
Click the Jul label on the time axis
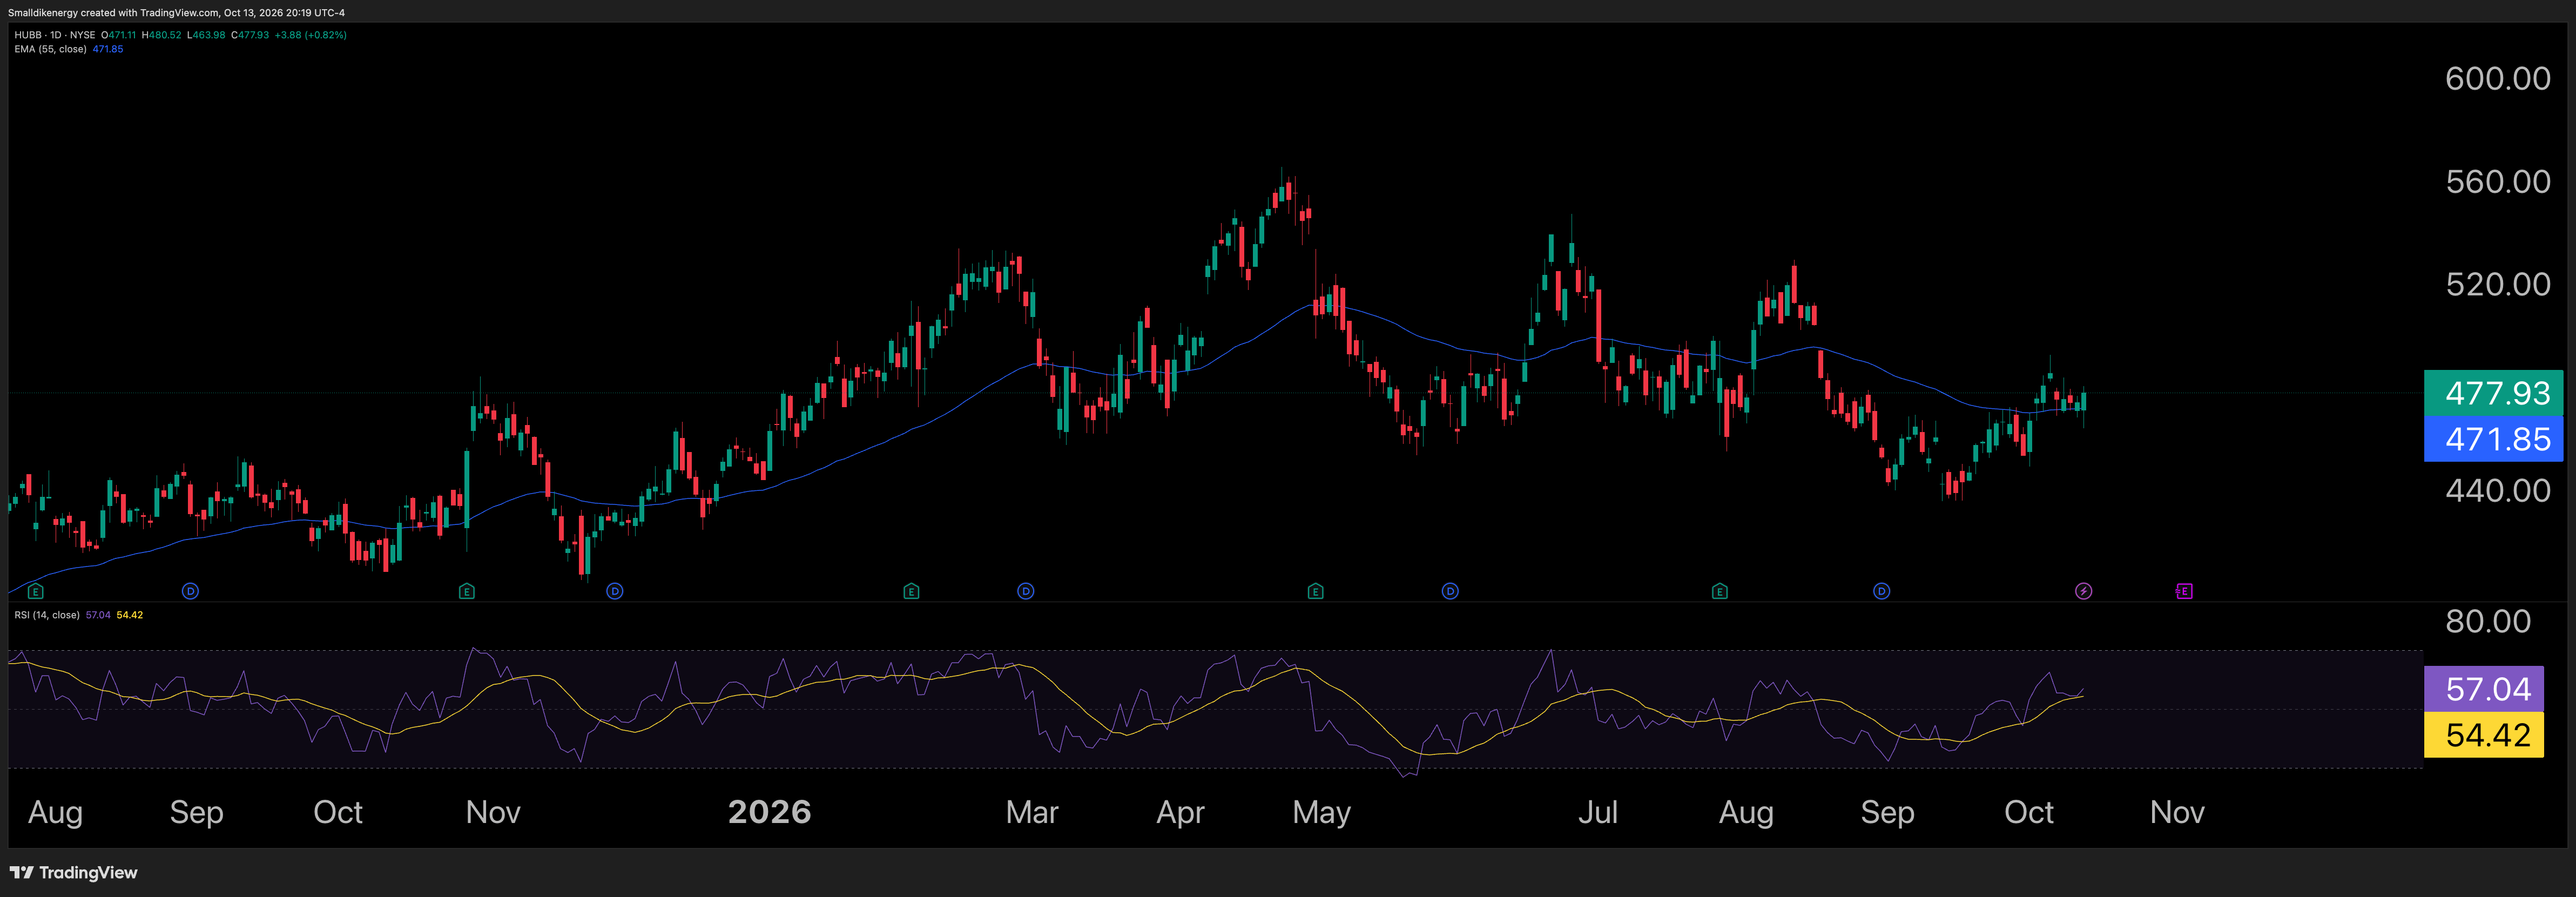1597,812
